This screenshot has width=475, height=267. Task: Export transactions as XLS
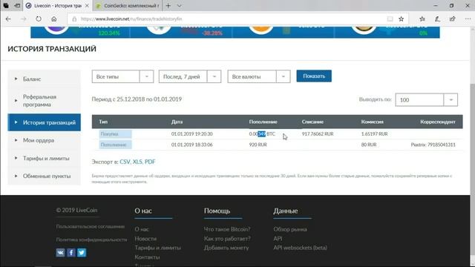click(137, 162)
